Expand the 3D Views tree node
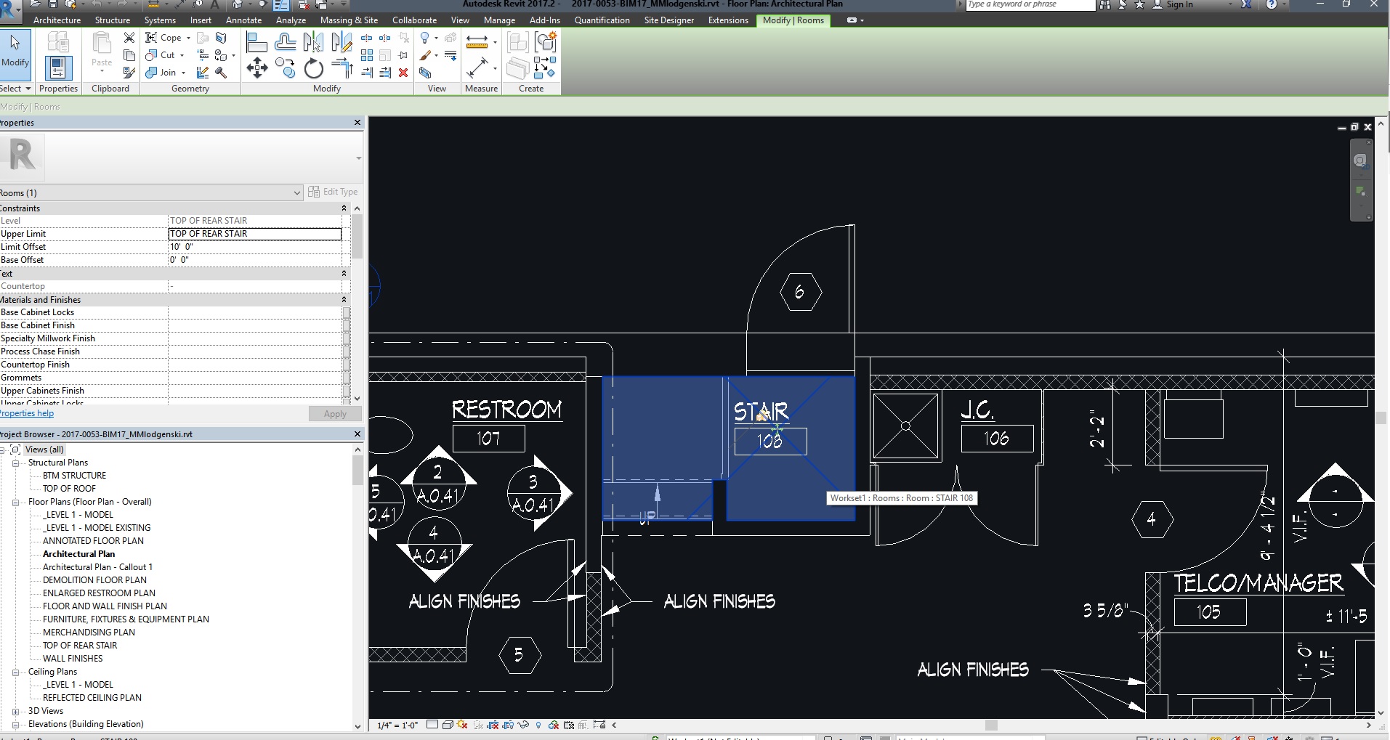Image resolution: width=1390 pixels, height=740 pixels. pos(15,711)
